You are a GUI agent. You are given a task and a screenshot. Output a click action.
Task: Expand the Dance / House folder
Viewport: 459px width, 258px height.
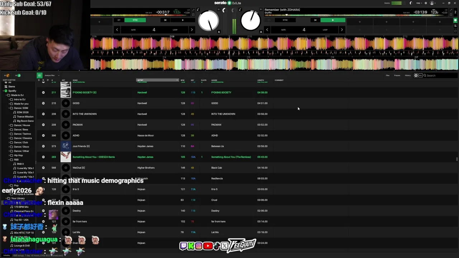click(9, 125)
